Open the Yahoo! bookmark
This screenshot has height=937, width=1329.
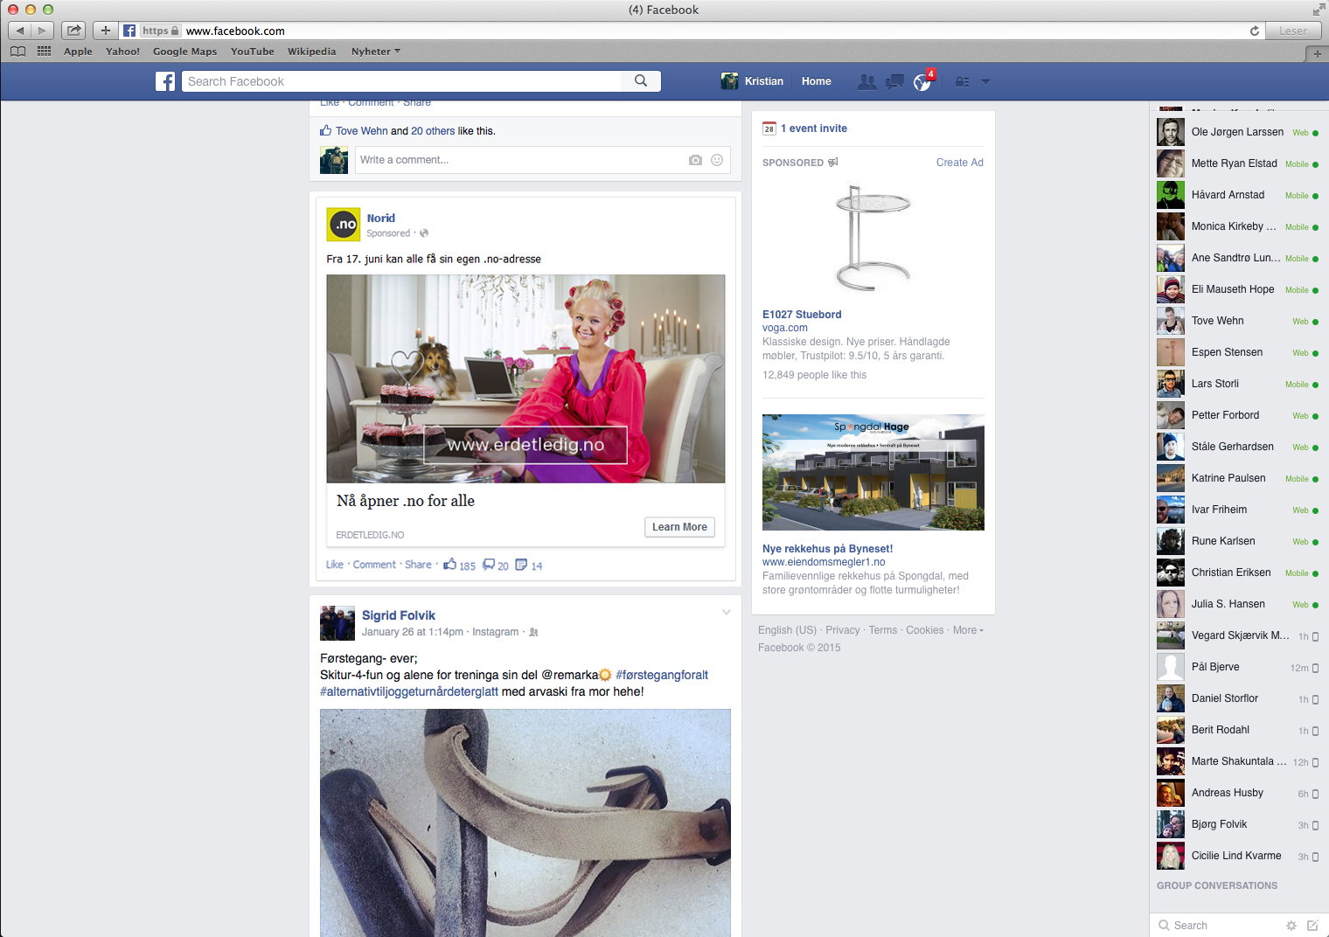[x=122, y=52]
